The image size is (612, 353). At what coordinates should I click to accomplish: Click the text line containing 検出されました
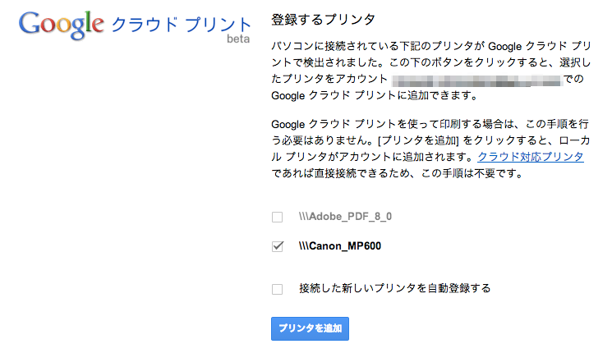(431, 62)
